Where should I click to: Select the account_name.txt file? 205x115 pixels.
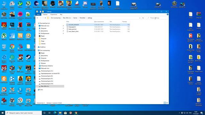[x=98, y=25]
